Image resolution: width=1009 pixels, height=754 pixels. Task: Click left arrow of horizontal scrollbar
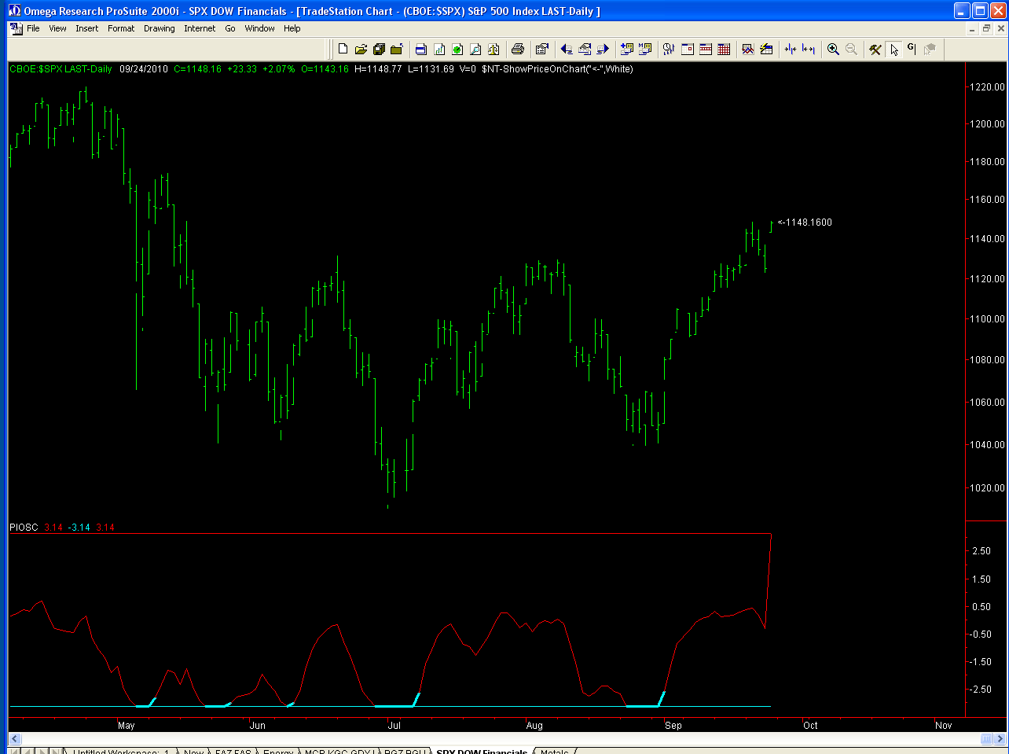click(14, 738)
